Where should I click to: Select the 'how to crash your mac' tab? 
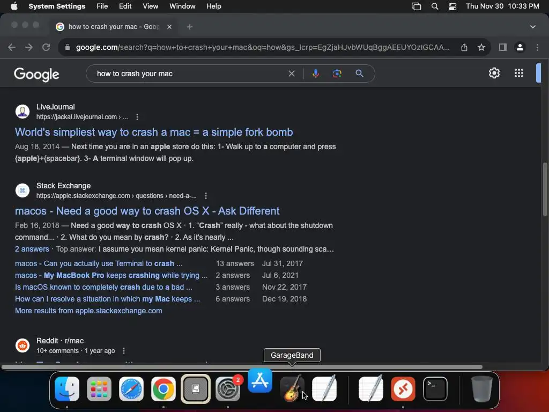pyautogui.click(x=114, y=27)
